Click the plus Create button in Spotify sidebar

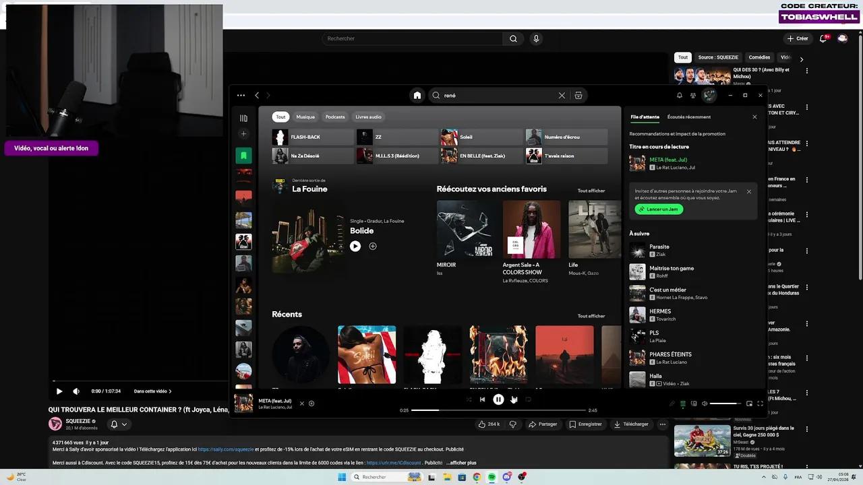point(243,134)
